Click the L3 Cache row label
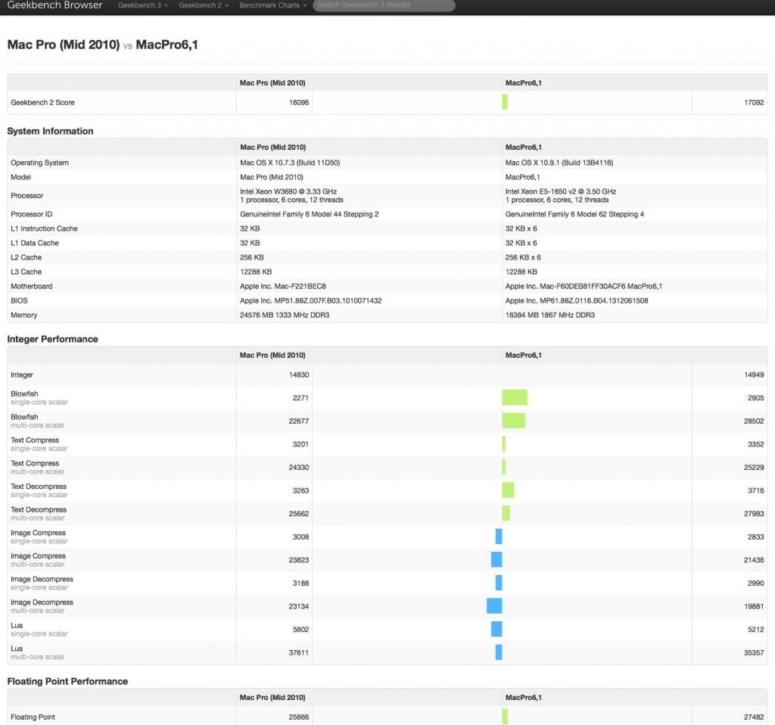The height and width of the screenshot is (725, 775). coord(26,272)
